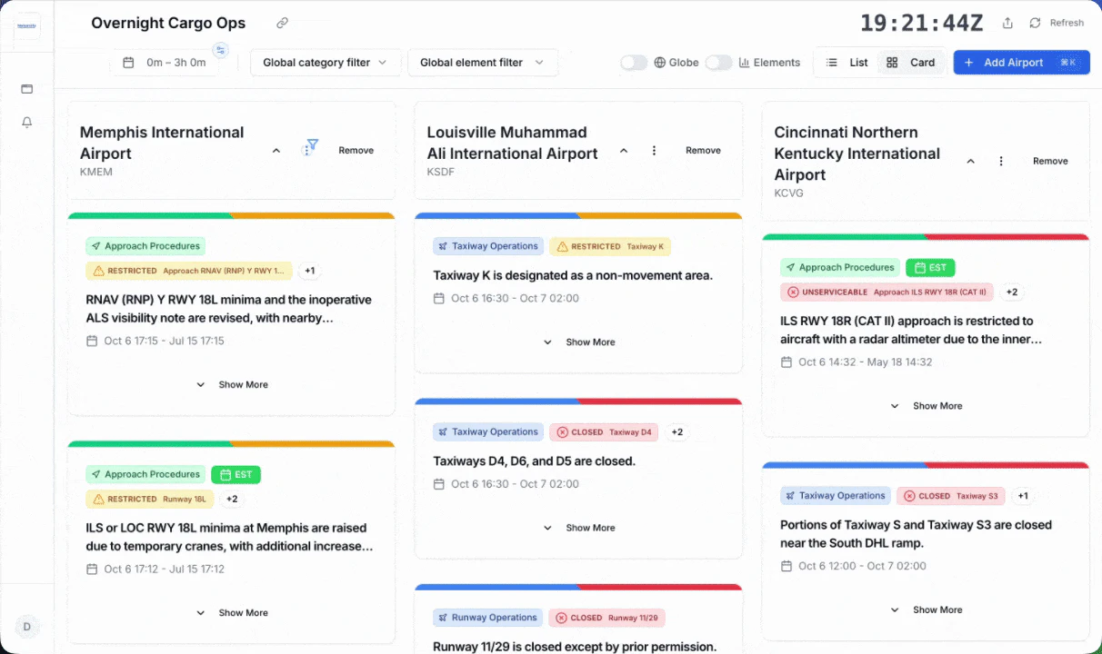This screenshot has width=1102, height=654.
Task: Click the green EST badge on the Cincinnati approach notice
Action: tap(930, 267)
